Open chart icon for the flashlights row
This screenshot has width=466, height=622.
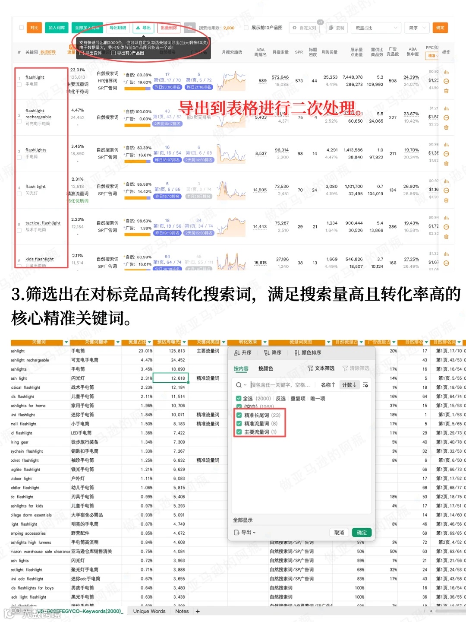(x=446, y=145)
